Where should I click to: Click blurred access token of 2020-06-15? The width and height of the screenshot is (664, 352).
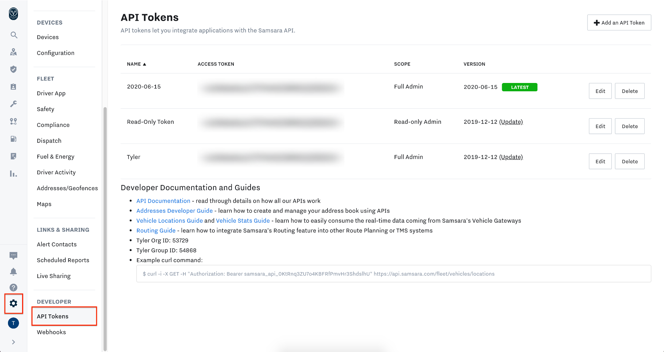point(271,88)
